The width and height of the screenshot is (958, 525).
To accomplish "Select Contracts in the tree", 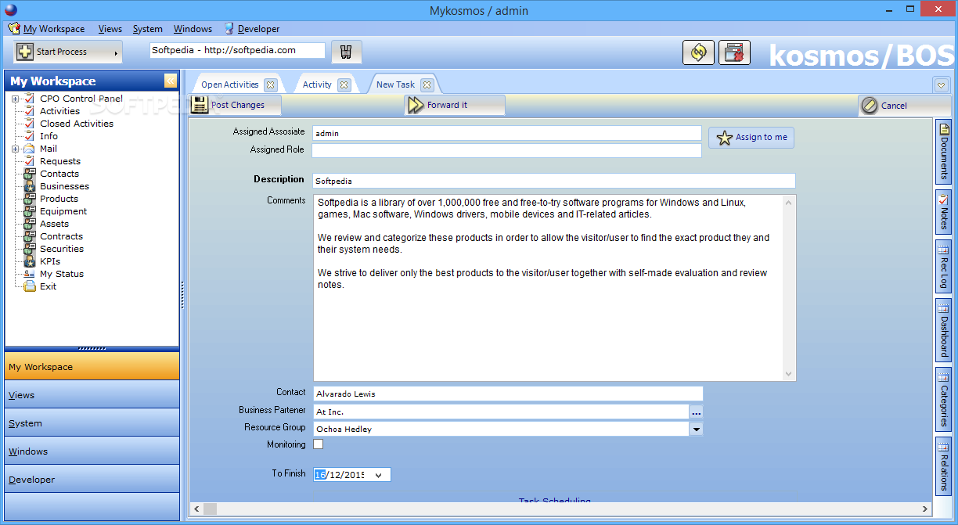I will click(x=61, y=236).
